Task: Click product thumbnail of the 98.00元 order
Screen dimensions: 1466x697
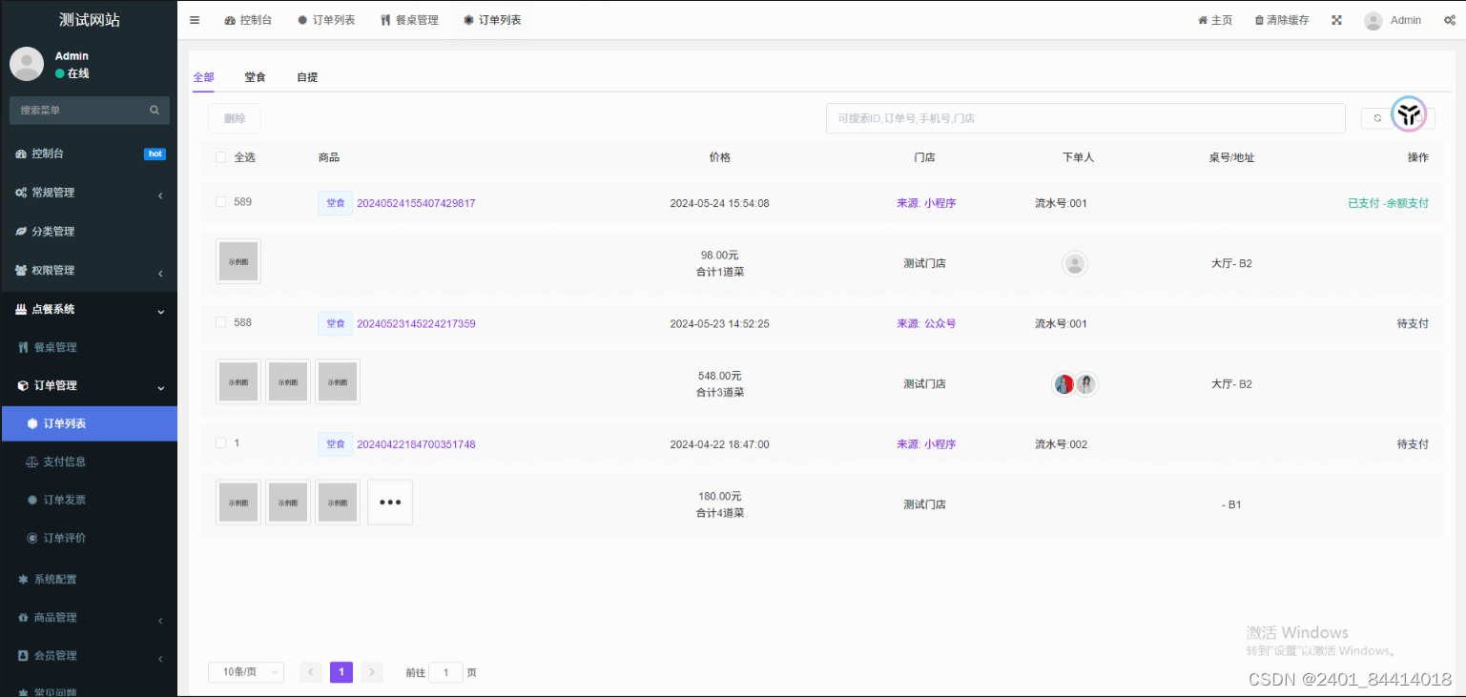Action: click(x=238, y=261)
